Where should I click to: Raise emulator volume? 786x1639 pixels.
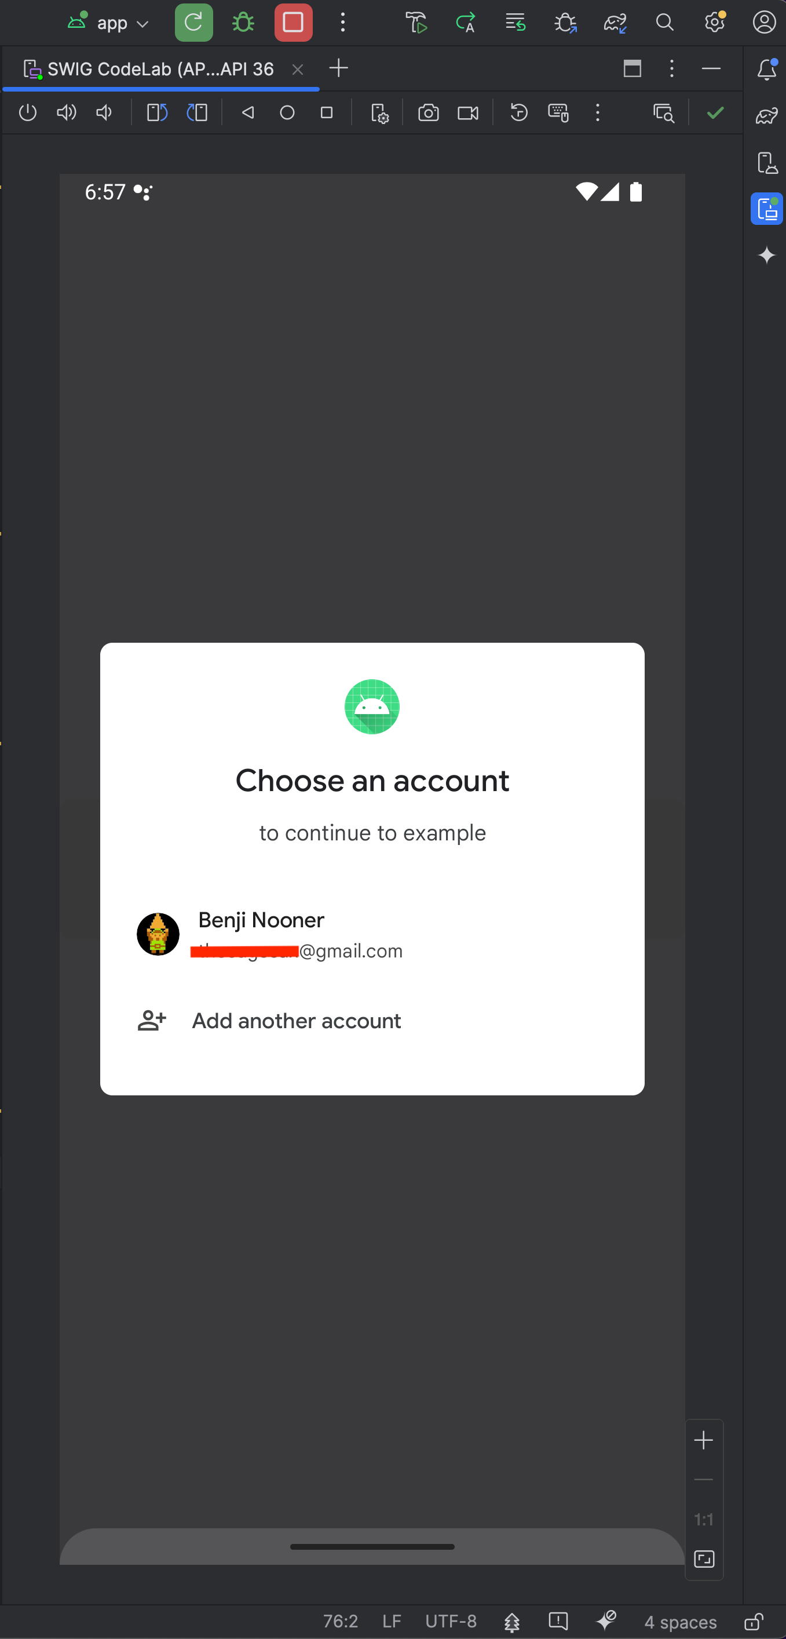coord(66,113)
